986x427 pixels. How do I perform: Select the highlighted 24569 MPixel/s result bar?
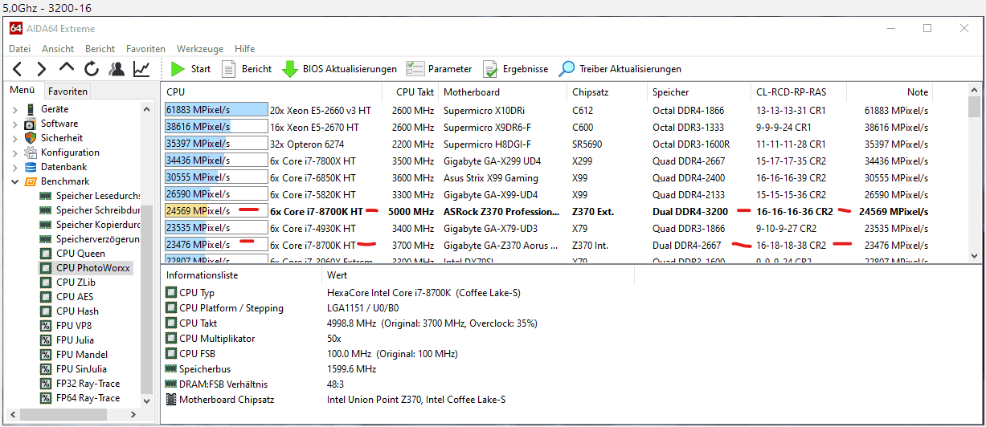coord(216,211)
